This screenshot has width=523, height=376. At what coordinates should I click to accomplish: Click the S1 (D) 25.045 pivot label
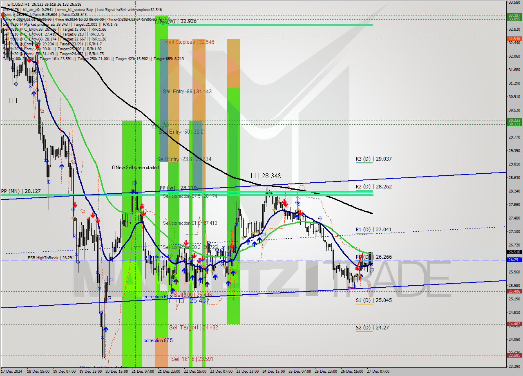(373, 300)
